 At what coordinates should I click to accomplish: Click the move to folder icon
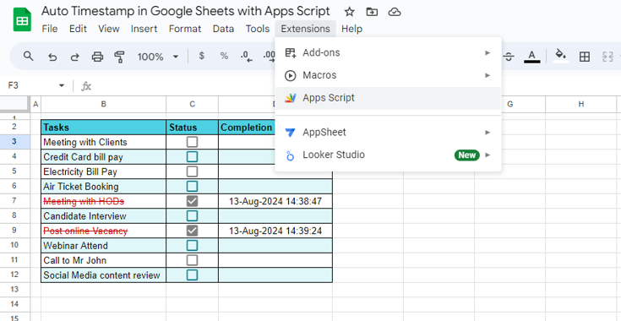[x=372, y=12]
